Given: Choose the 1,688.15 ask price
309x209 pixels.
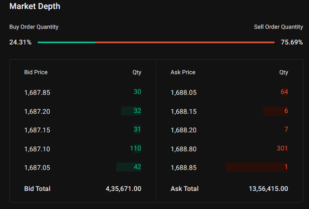Looking at the screenshot, I should point(184,111).
